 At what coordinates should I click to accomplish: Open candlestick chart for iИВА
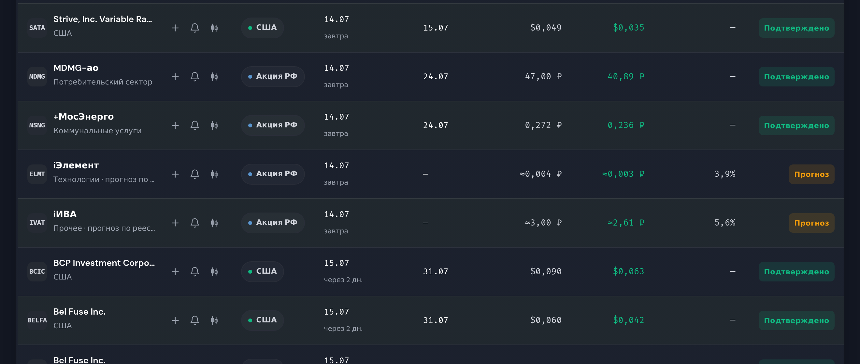(x=214, y=223)
